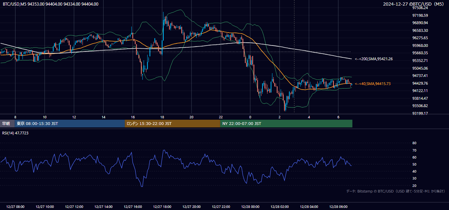Image resolution: width=449 pixels, height=210 pixels.
Task: Click RSI axis level 60
Action: (414, 157)
